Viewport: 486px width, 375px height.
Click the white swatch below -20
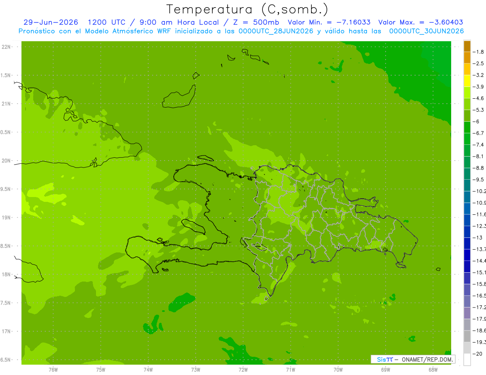(467, 360)
